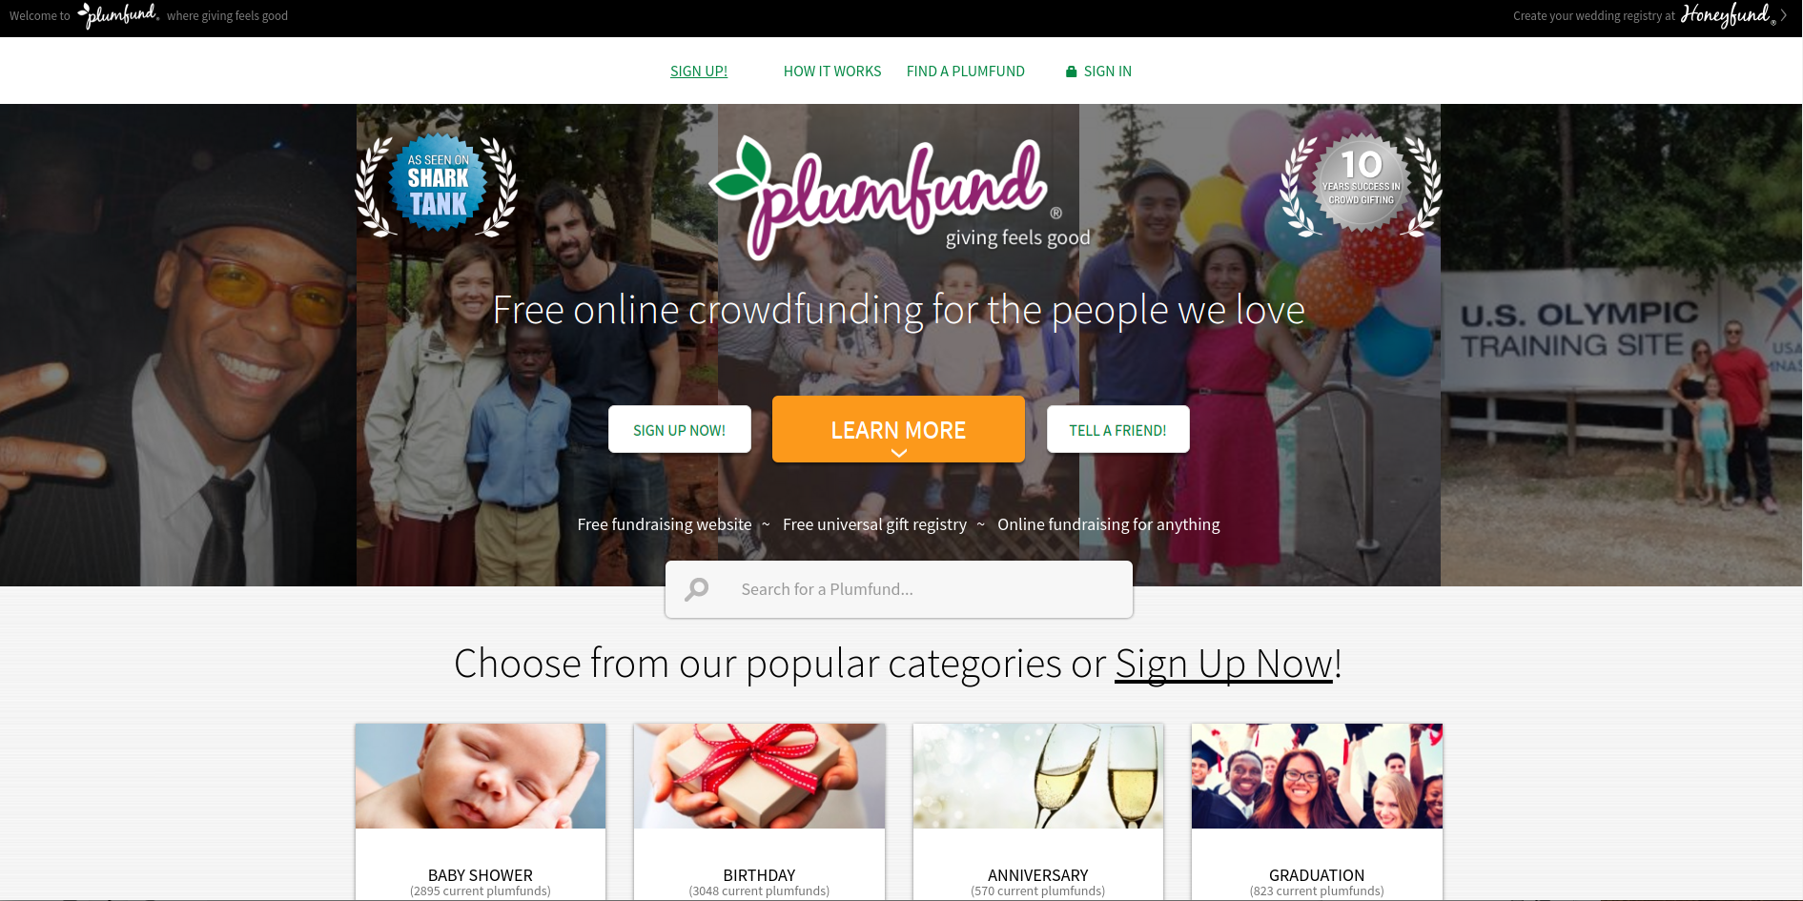Go to Find a Plumfund

966,72
